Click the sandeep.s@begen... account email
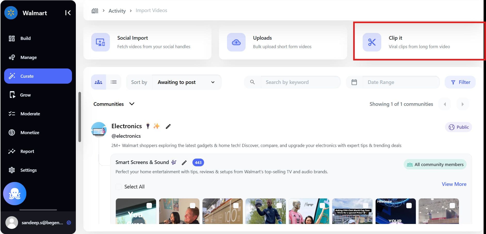The width and height of the screenshot is (486, 234). point(42,223)
